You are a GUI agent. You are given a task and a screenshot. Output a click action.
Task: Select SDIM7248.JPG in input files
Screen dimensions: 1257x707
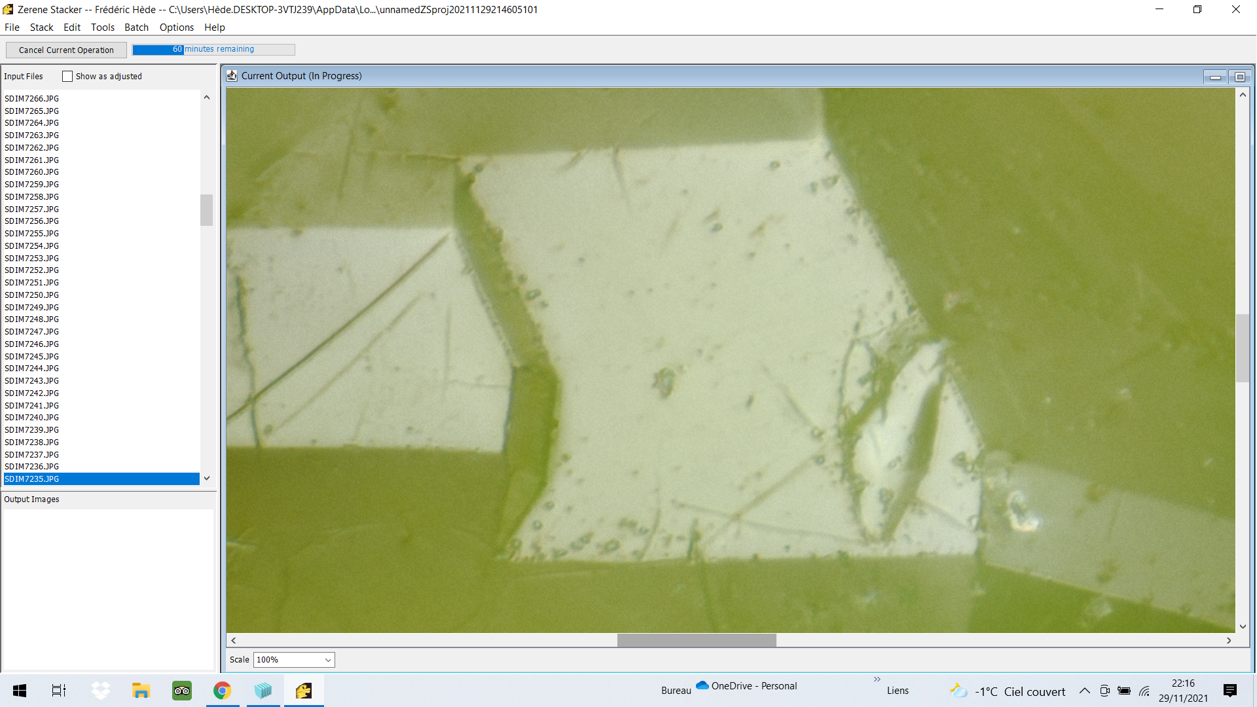[x=101, y=319]
